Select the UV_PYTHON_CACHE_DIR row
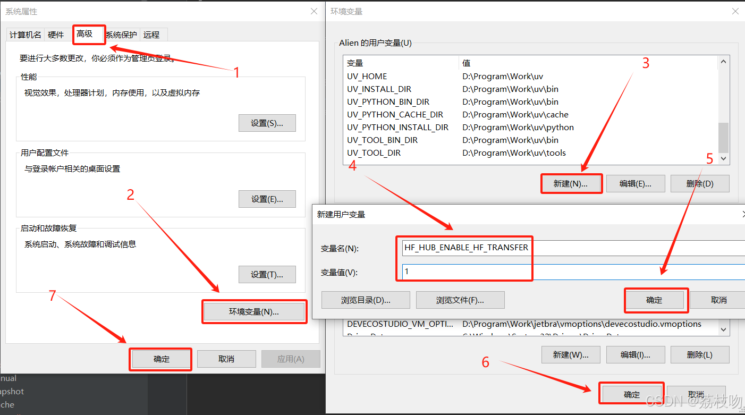Screen dimensions: 745x415 point(530,115)
